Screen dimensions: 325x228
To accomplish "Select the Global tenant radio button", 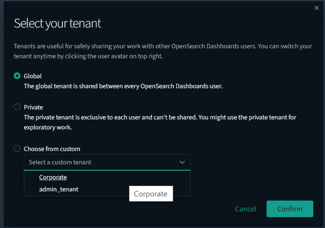I will (17, 76).
